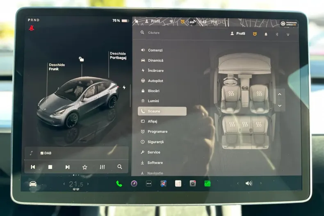324x216 pixels.
Task: Click the up chevron beside seats
Action: click(x=280, y=94)
